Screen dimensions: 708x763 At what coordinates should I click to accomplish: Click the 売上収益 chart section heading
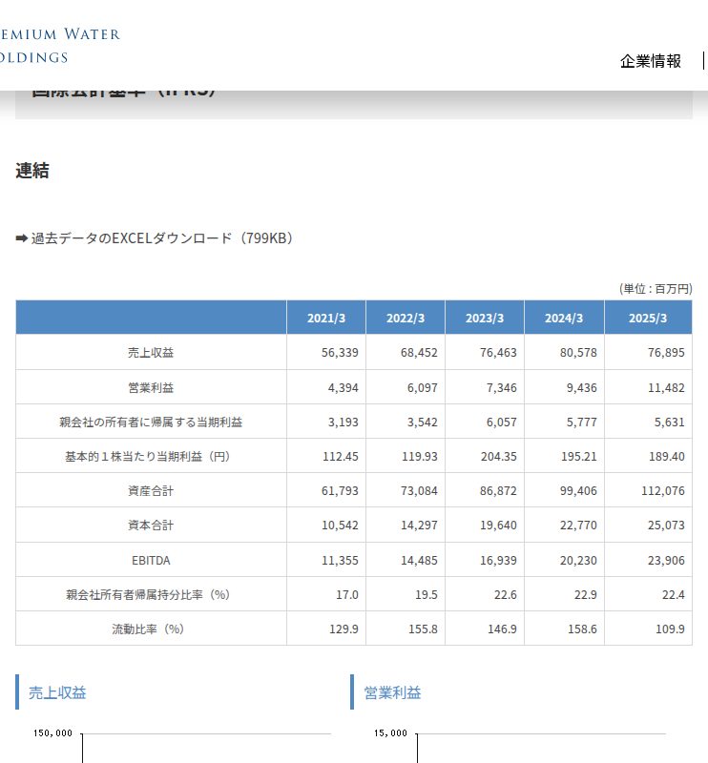(57, 692)
